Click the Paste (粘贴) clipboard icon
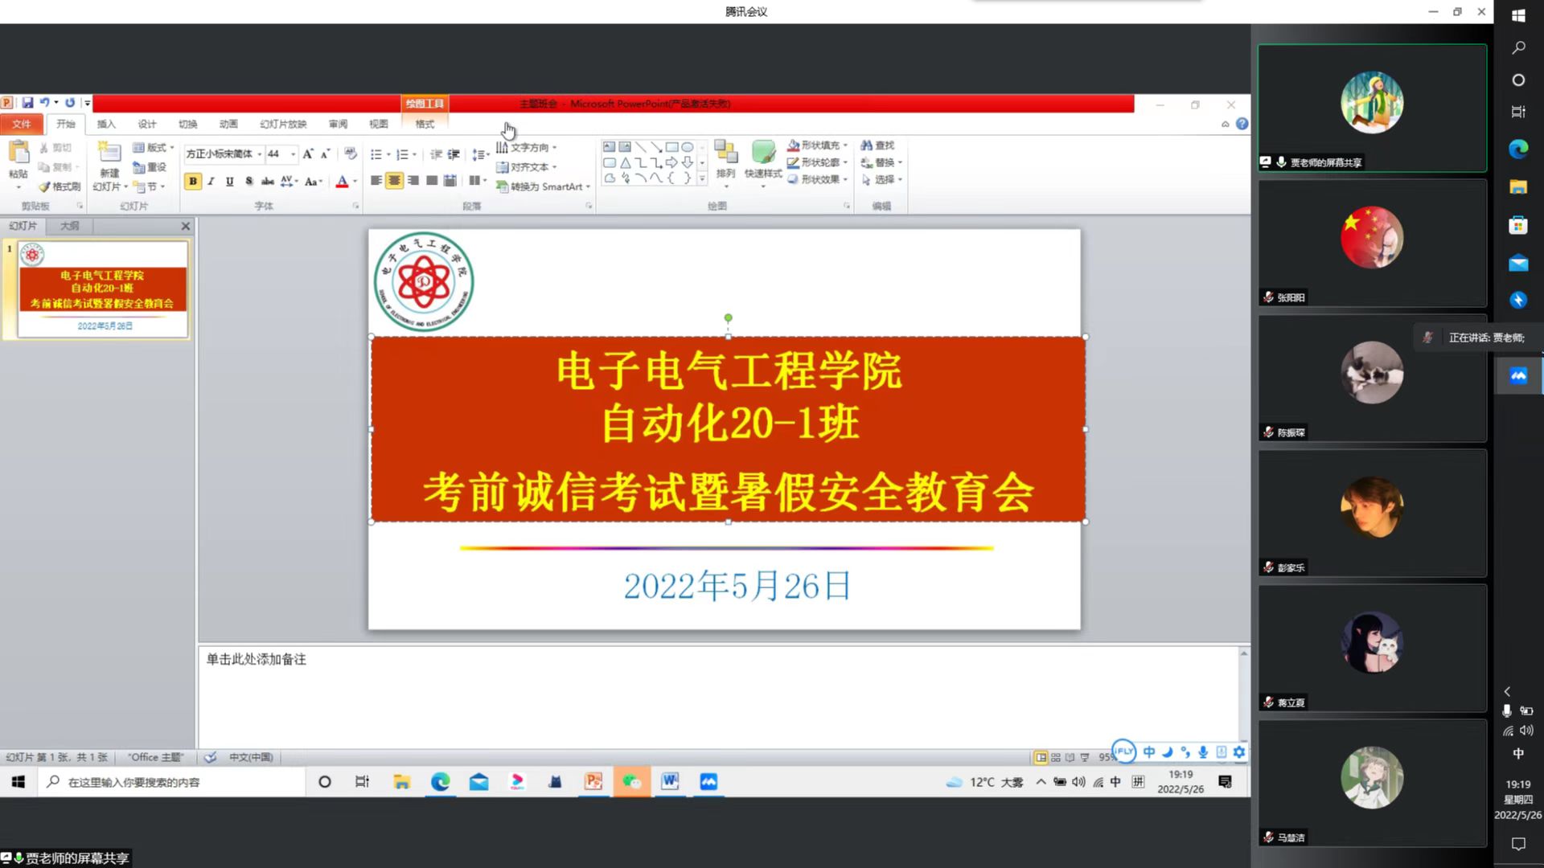Screen dimensions: 1544x868 (x=18, y=153)
